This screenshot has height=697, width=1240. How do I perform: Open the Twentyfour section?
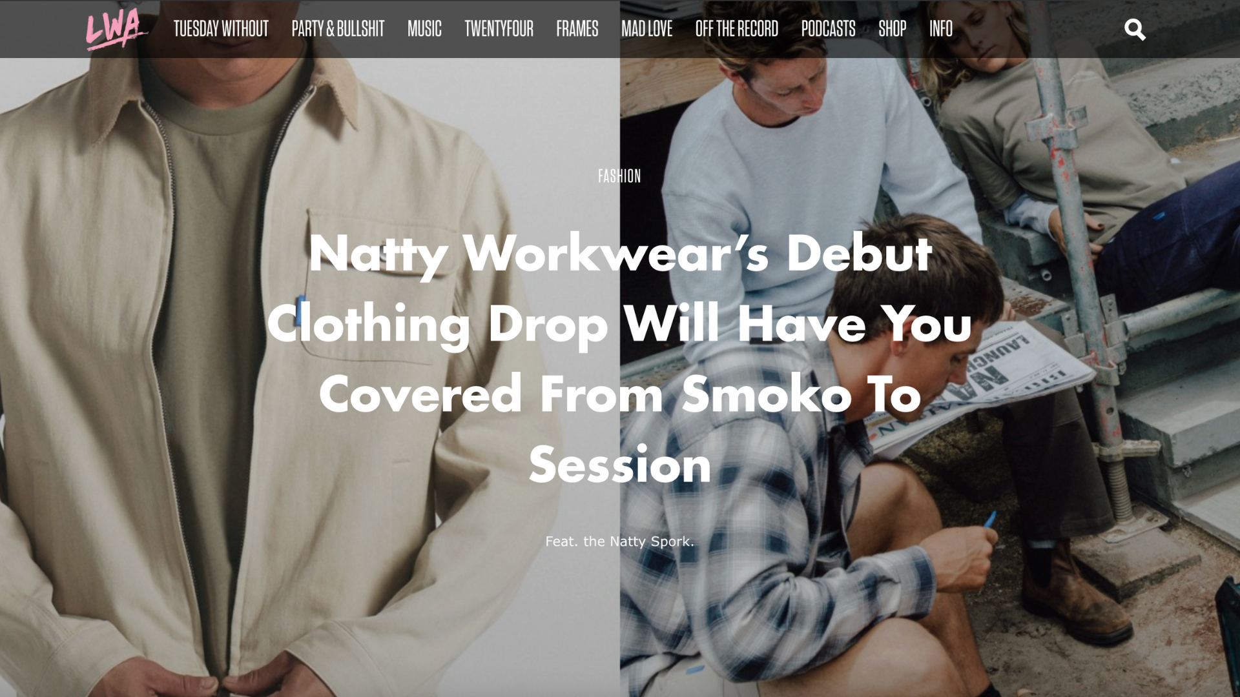(499, 29)
